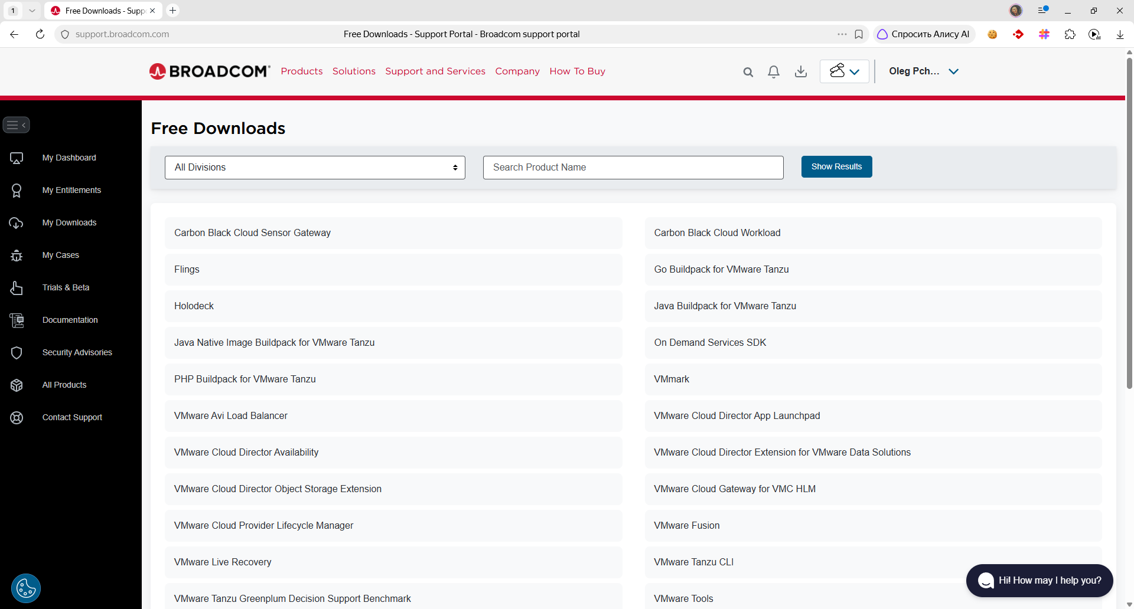This screenshot has height=609, width=1134.
Task: Click the My Cases bug icon
Action: tap(17, 256)
